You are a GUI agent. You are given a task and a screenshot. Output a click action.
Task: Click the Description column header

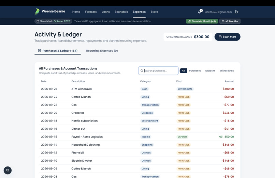[78, 81]
